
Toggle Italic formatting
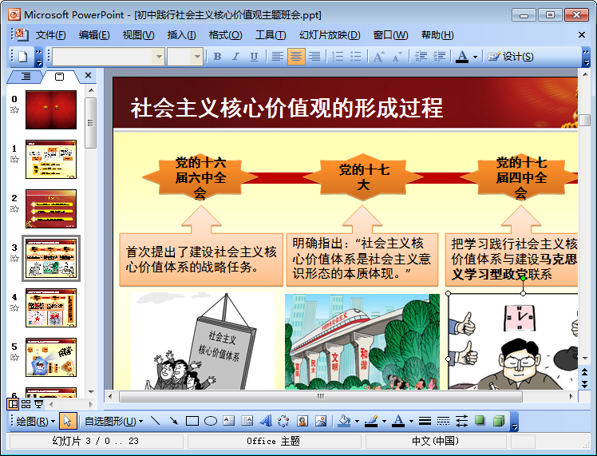click(235, 57)
